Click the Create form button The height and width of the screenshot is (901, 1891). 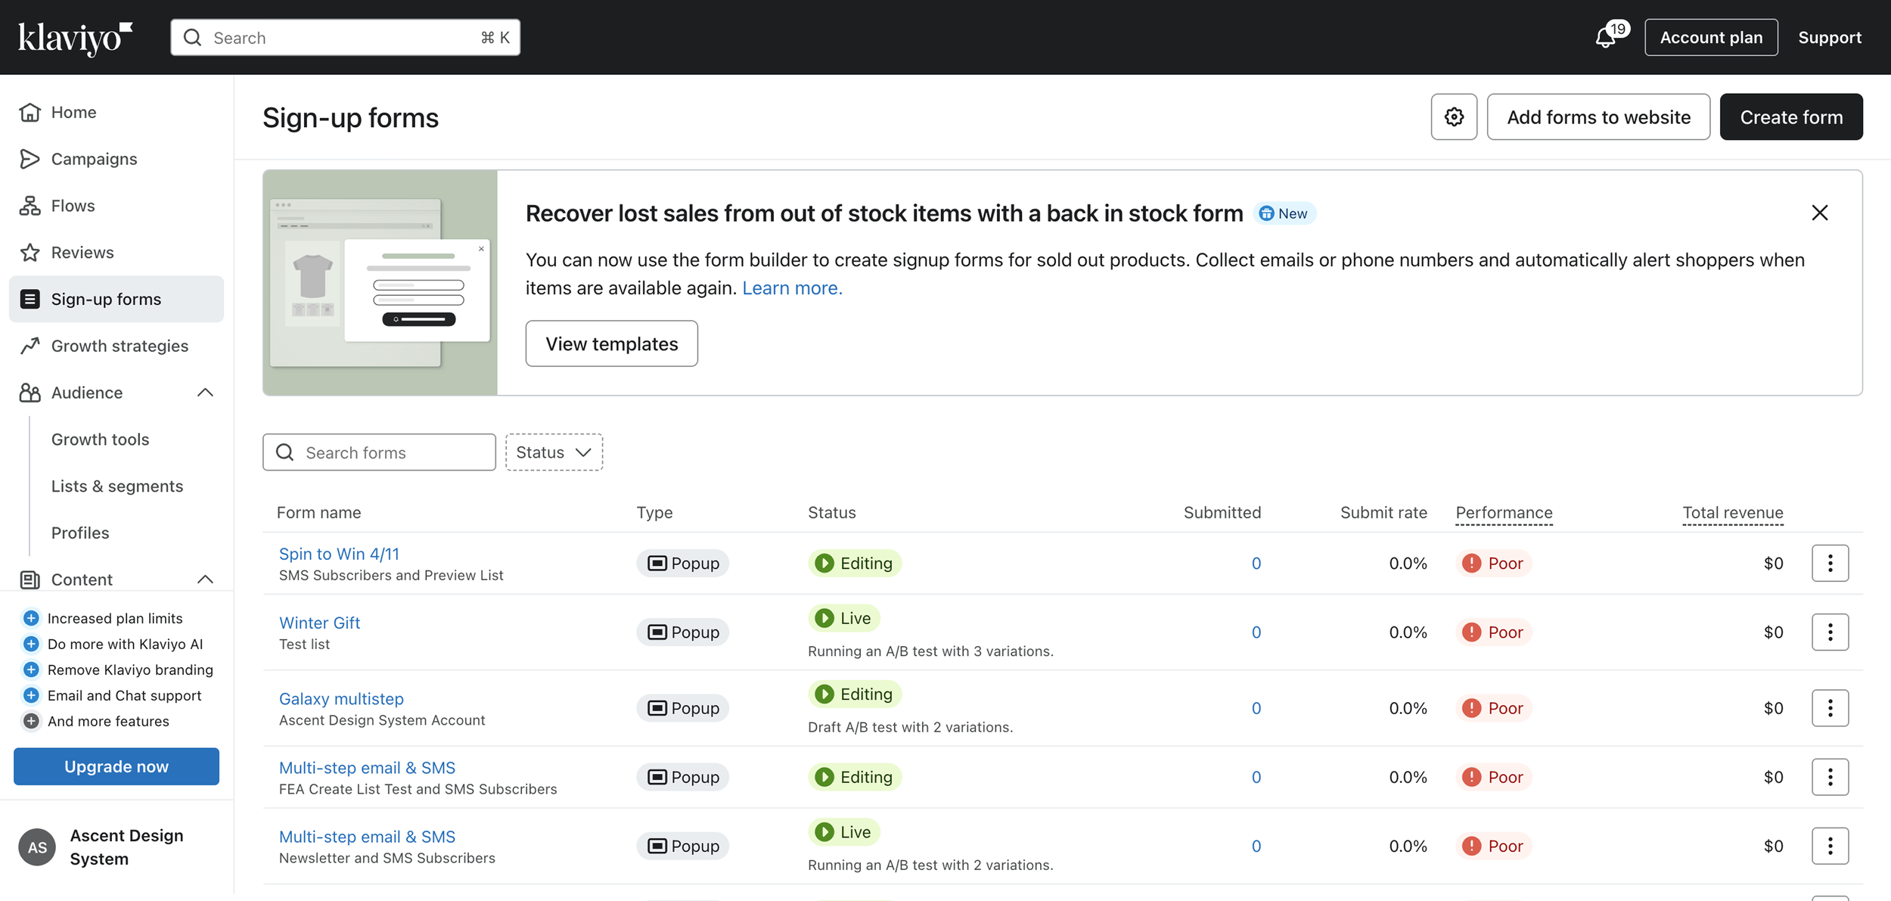tap(1790, 117)
